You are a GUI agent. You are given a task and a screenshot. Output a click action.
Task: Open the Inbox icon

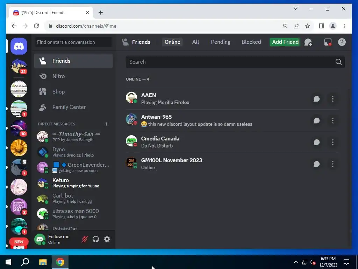(x=328, y=42)
